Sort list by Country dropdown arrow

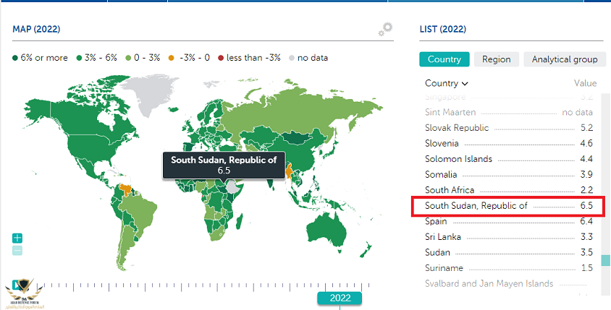click(x=465, y=84)
